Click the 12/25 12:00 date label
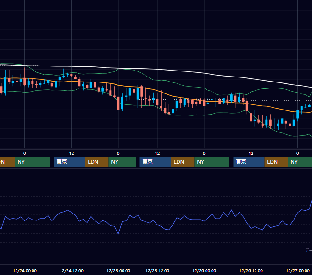Screen dimensions: 312x275 click(157, 270)
